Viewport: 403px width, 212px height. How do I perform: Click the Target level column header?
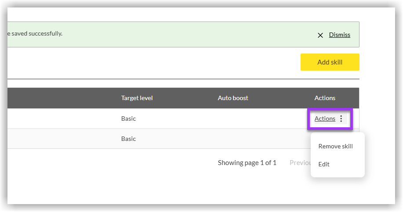click(x=137, y=98)
